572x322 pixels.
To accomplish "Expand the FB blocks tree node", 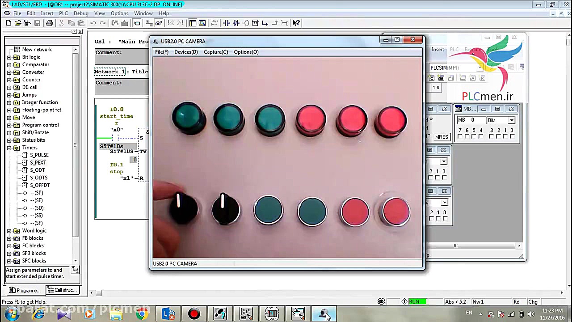I will coord(9,238).
